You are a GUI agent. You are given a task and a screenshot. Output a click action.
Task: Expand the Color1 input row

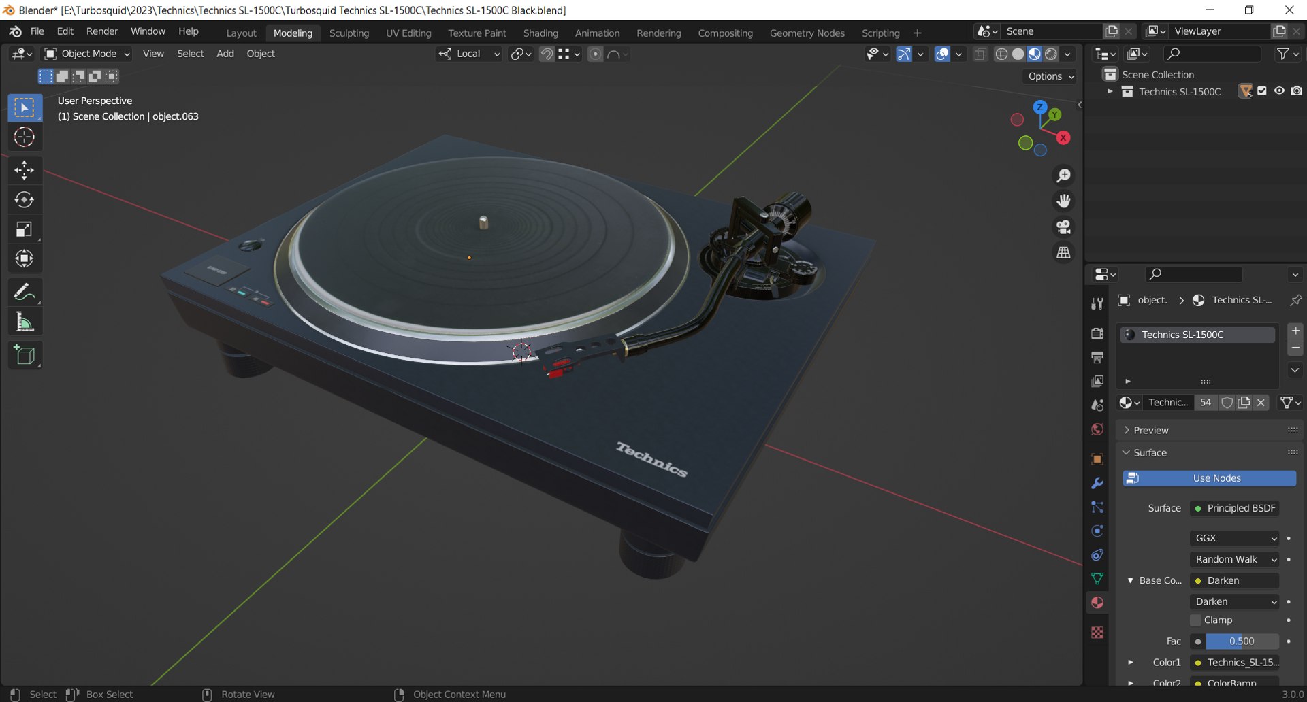[x=1131, y=662]
